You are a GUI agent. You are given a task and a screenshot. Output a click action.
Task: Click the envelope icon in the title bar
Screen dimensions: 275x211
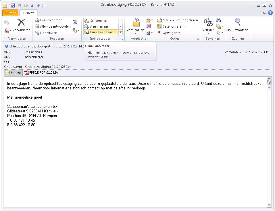click(5, 6)
